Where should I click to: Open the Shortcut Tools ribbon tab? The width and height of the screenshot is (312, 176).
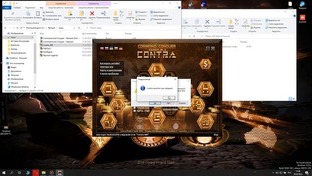tap(60, 8)
